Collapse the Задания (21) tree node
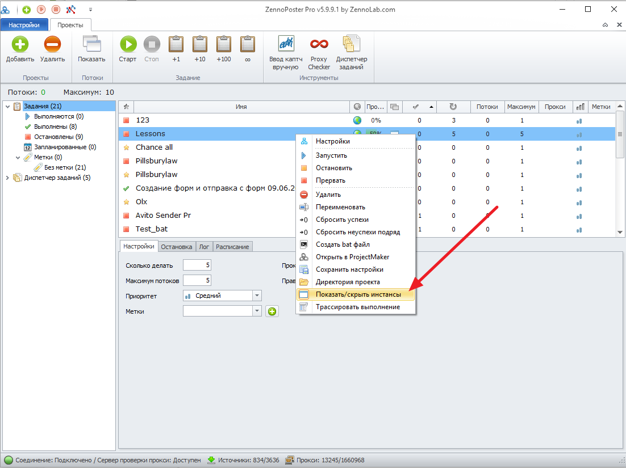This screenshot has width=626, height=468. 7,106
